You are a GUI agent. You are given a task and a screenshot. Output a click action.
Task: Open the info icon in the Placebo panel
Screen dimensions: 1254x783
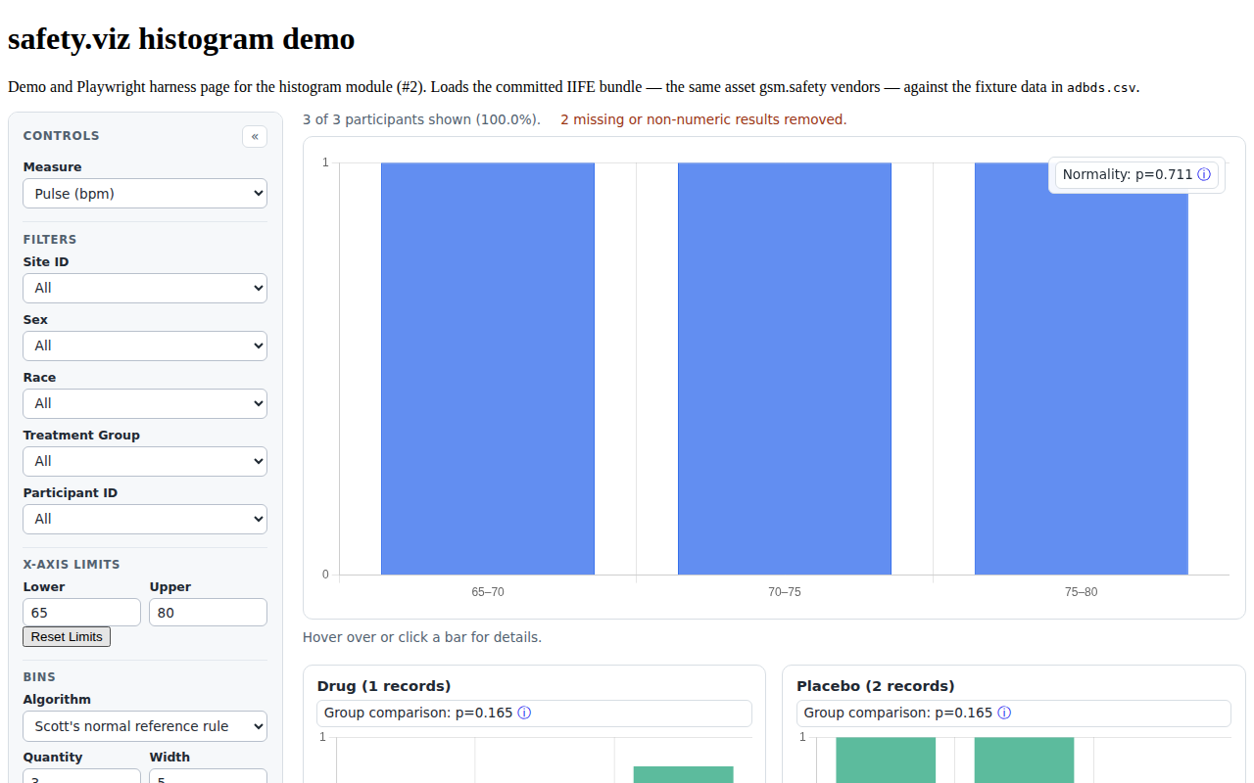click(1004, 713)
